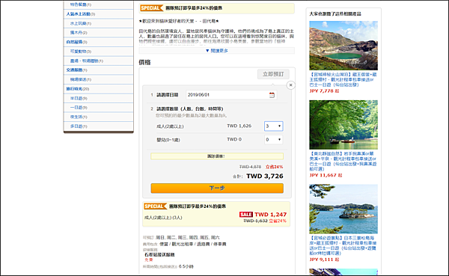
Task: Click the orange SPECIAL badge at top
Action: point(151,8)
